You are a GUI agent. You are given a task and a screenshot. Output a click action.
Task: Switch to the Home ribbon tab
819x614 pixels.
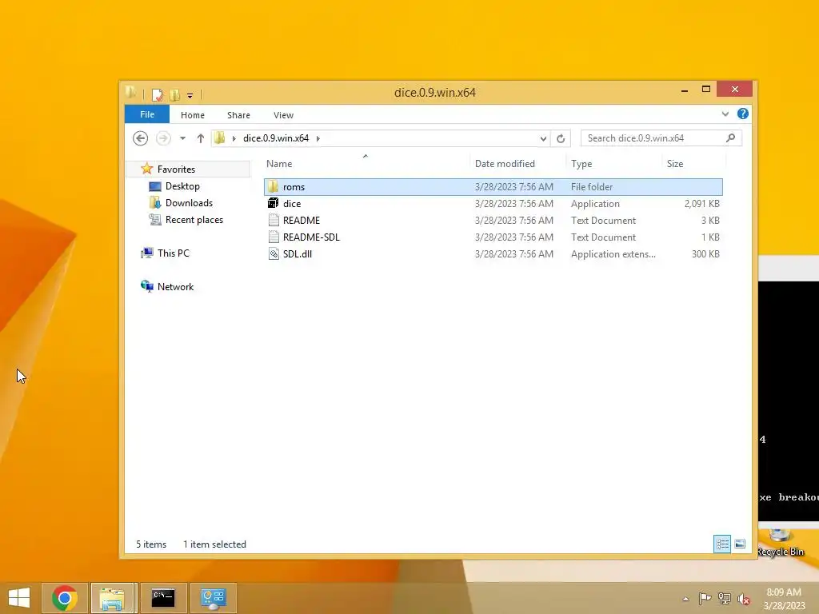[192, 115]
